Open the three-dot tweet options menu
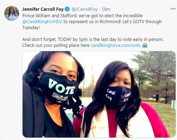The image size is (177, 140). (x=173, y=9)
